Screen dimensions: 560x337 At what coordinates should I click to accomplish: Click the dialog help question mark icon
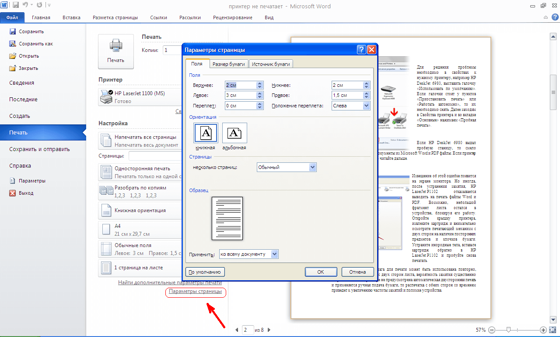click(361, 50)
